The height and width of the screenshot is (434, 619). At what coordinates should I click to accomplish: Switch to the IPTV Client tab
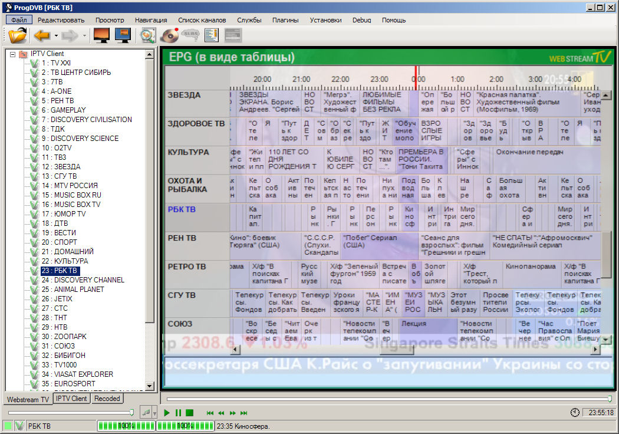point(71,399)
